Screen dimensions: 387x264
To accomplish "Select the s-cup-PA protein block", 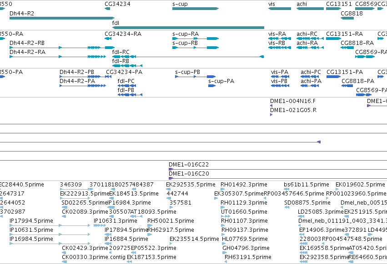I will (212, 86).
